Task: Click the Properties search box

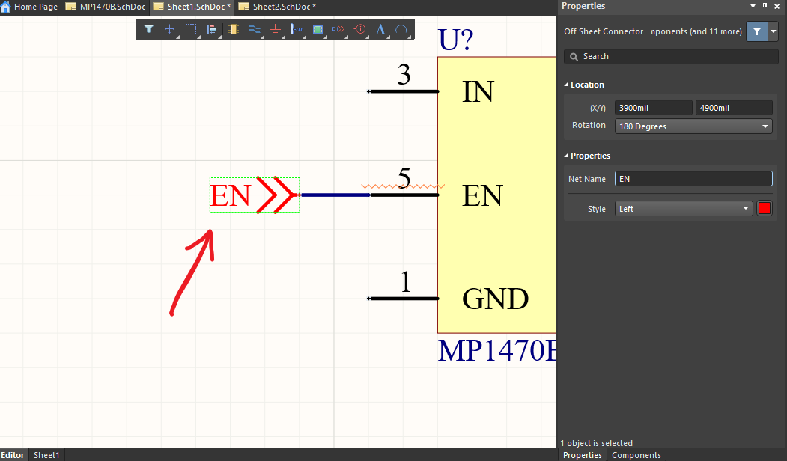Action: (671, 57)
